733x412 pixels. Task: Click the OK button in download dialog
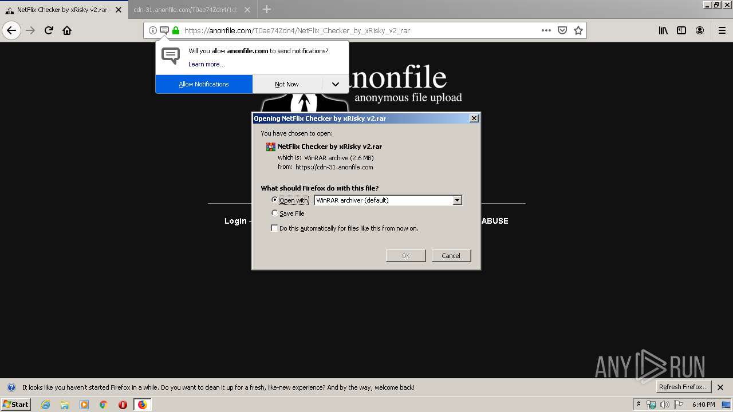pos(405,256)
